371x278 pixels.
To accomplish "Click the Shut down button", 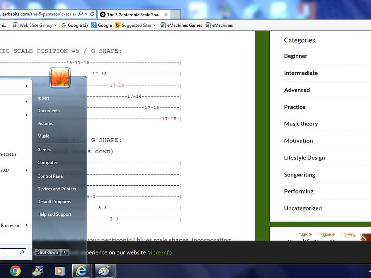I will (x=48, y=252).
